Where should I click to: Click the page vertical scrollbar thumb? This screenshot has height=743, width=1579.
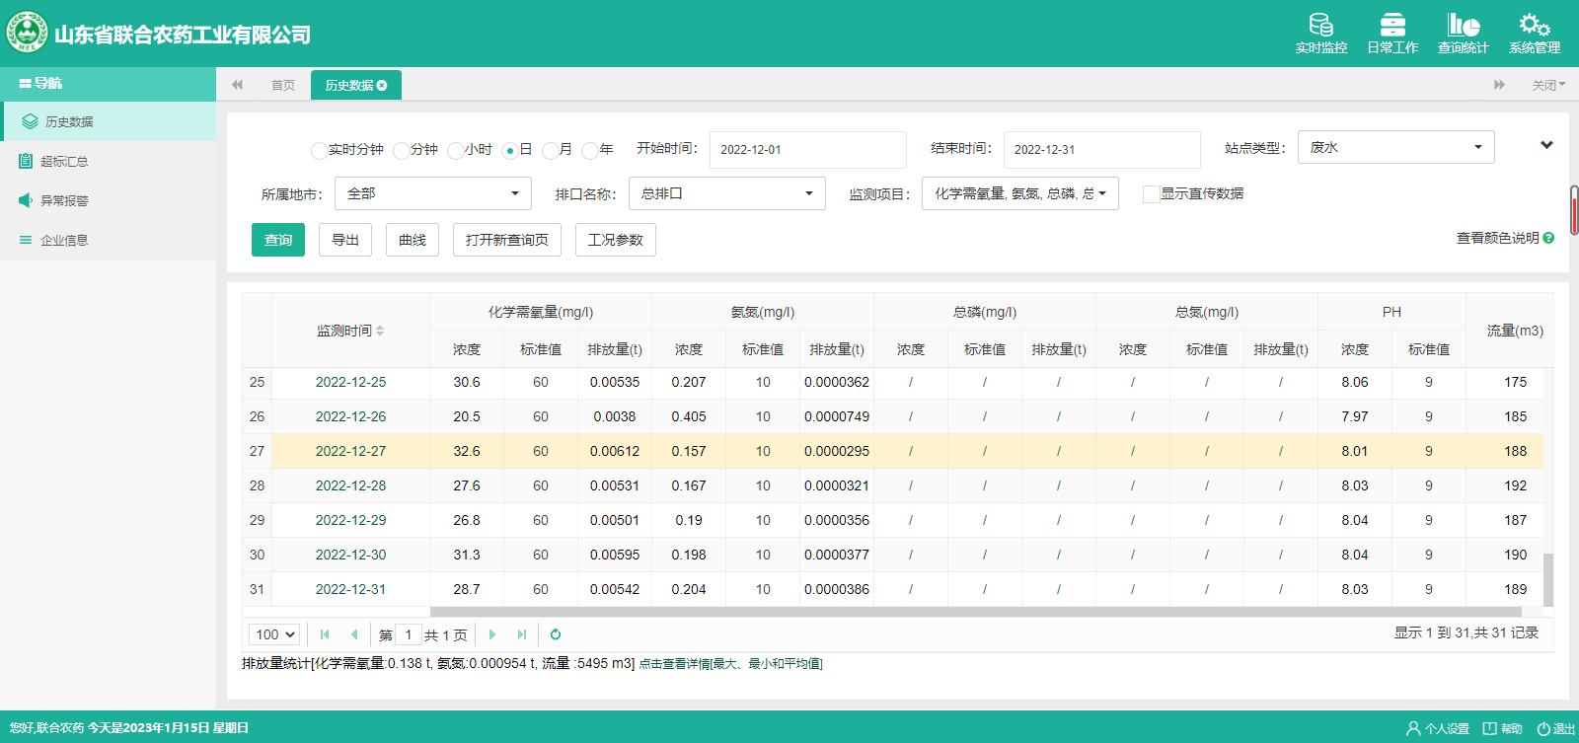1574,209
